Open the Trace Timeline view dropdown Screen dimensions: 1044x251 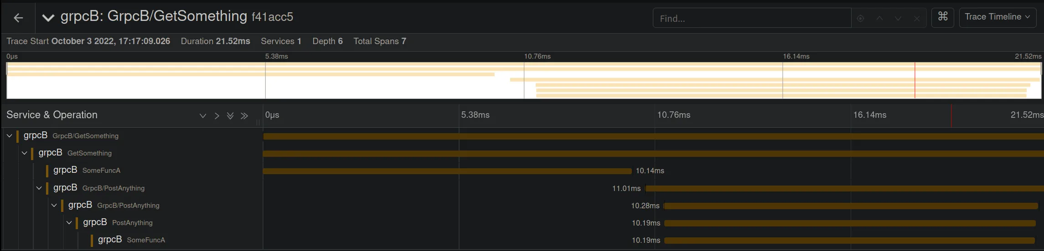coord(997,17)
